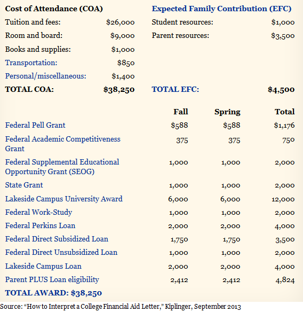
Task: Click the Kiplinger source citation text
Action: pyautogui.click(x=121, y=307)
